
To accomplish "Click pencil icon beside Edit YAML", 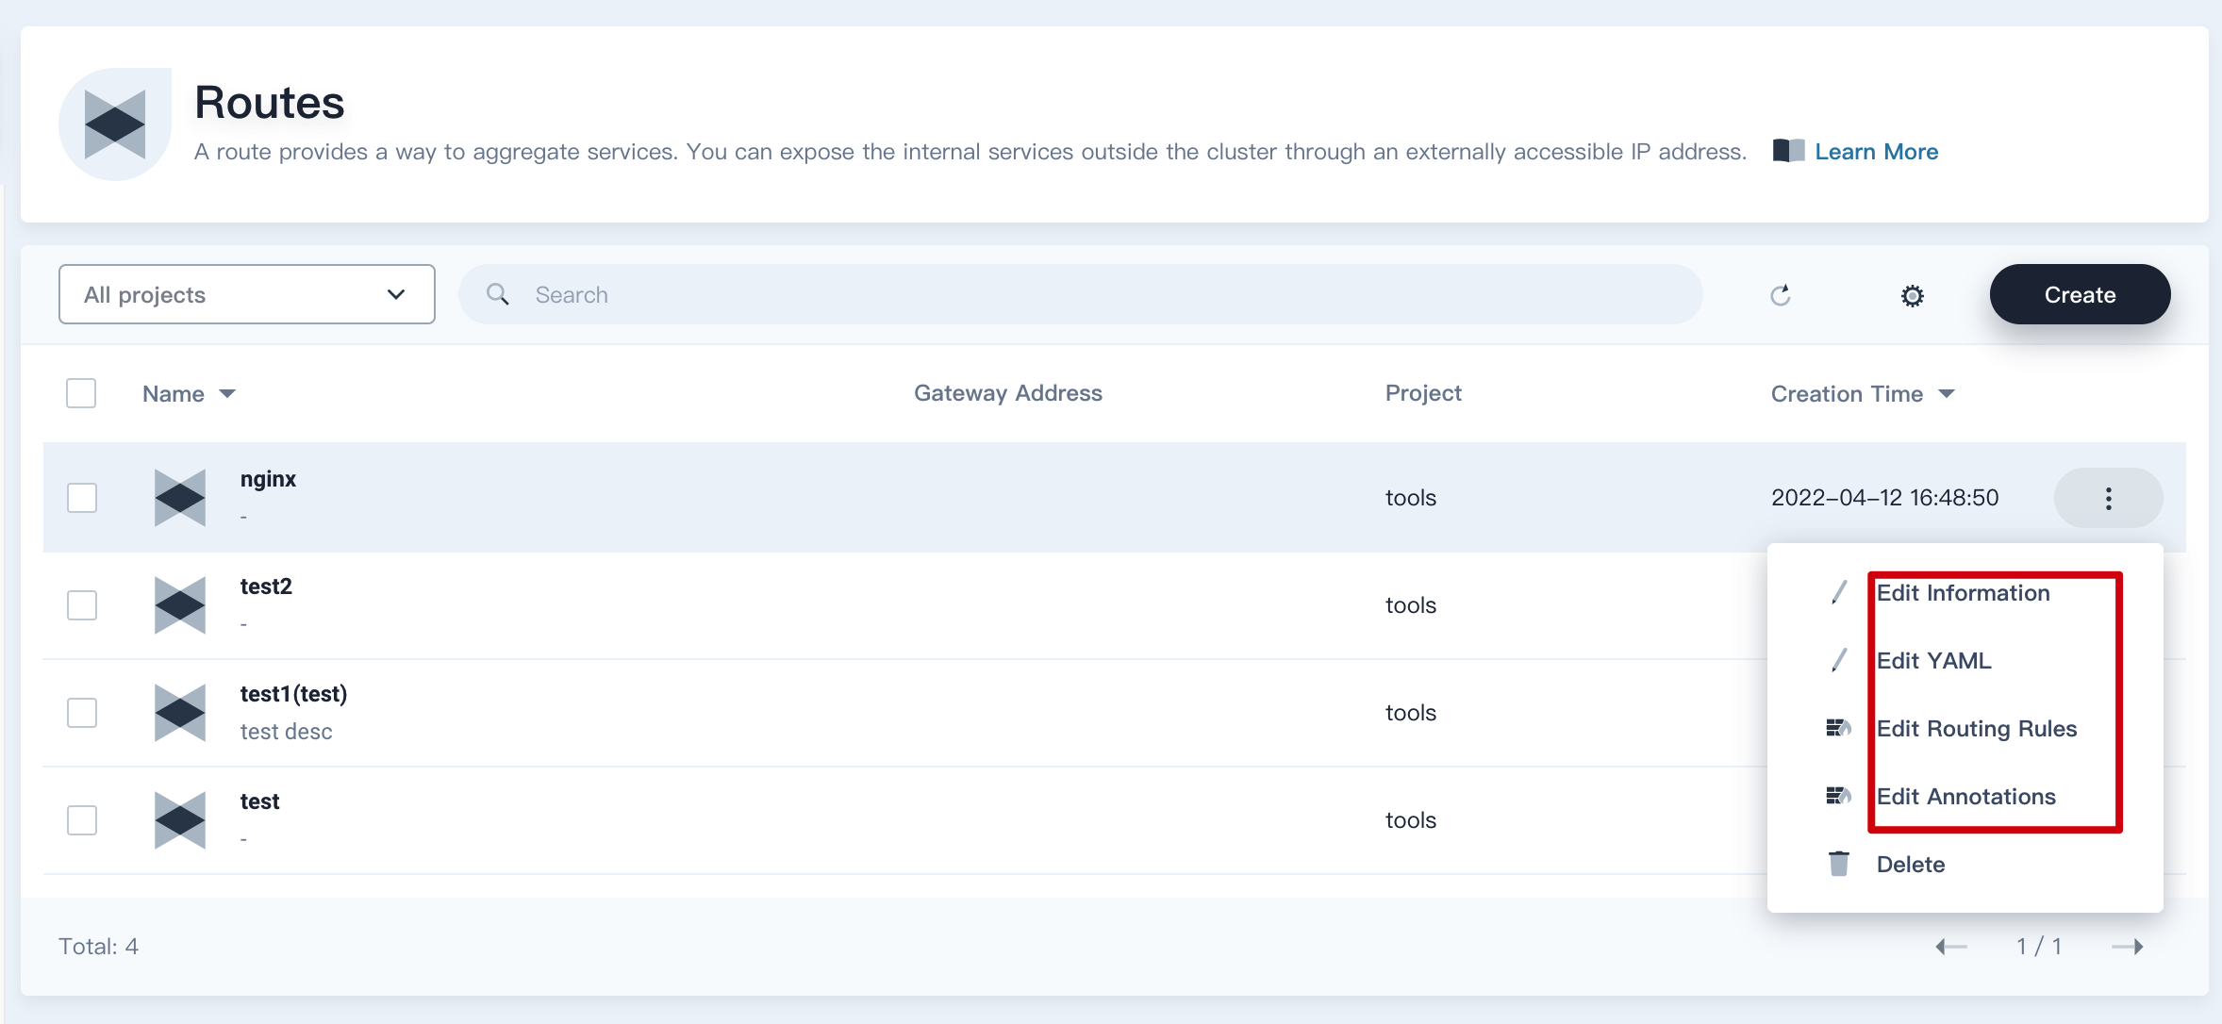I will point(1838,660).
